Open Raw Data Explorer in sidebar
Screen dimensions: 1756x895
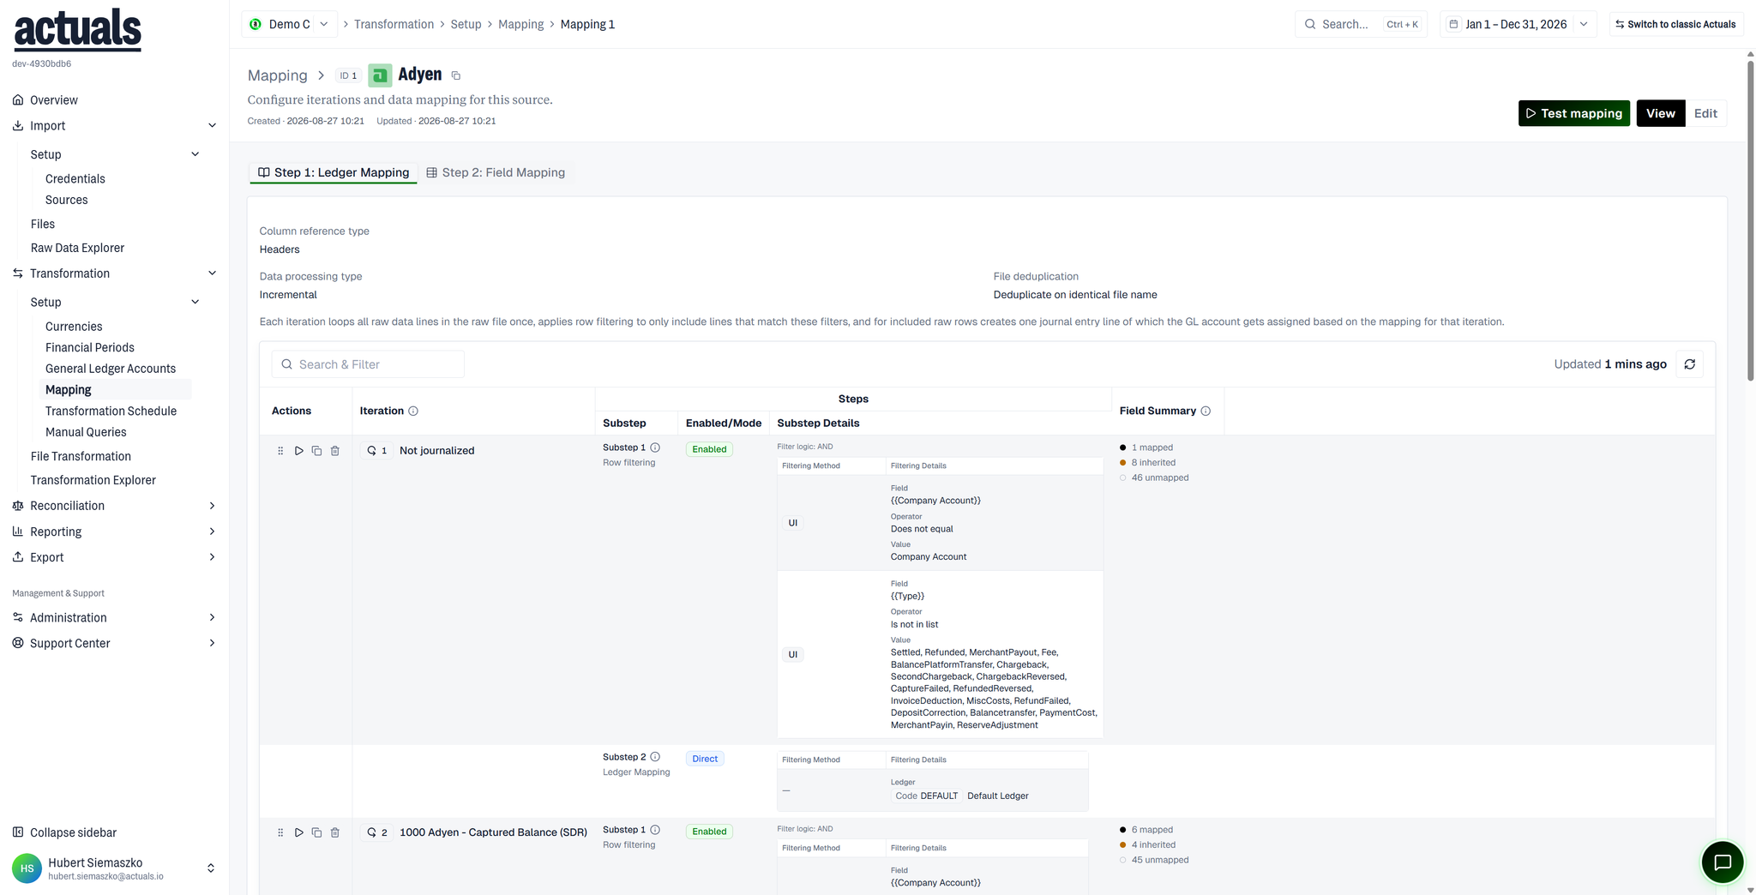pos(77,248)
